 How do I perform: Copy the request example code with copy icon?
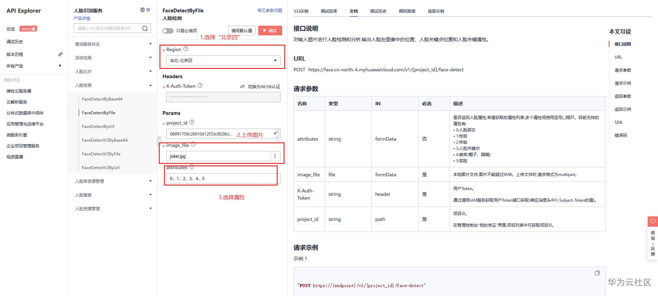597,273
